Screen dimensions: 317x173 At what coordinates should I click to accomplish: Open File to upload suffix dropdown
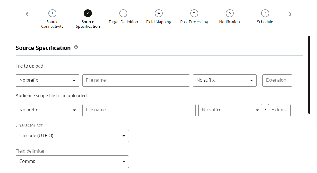point(225,81)
